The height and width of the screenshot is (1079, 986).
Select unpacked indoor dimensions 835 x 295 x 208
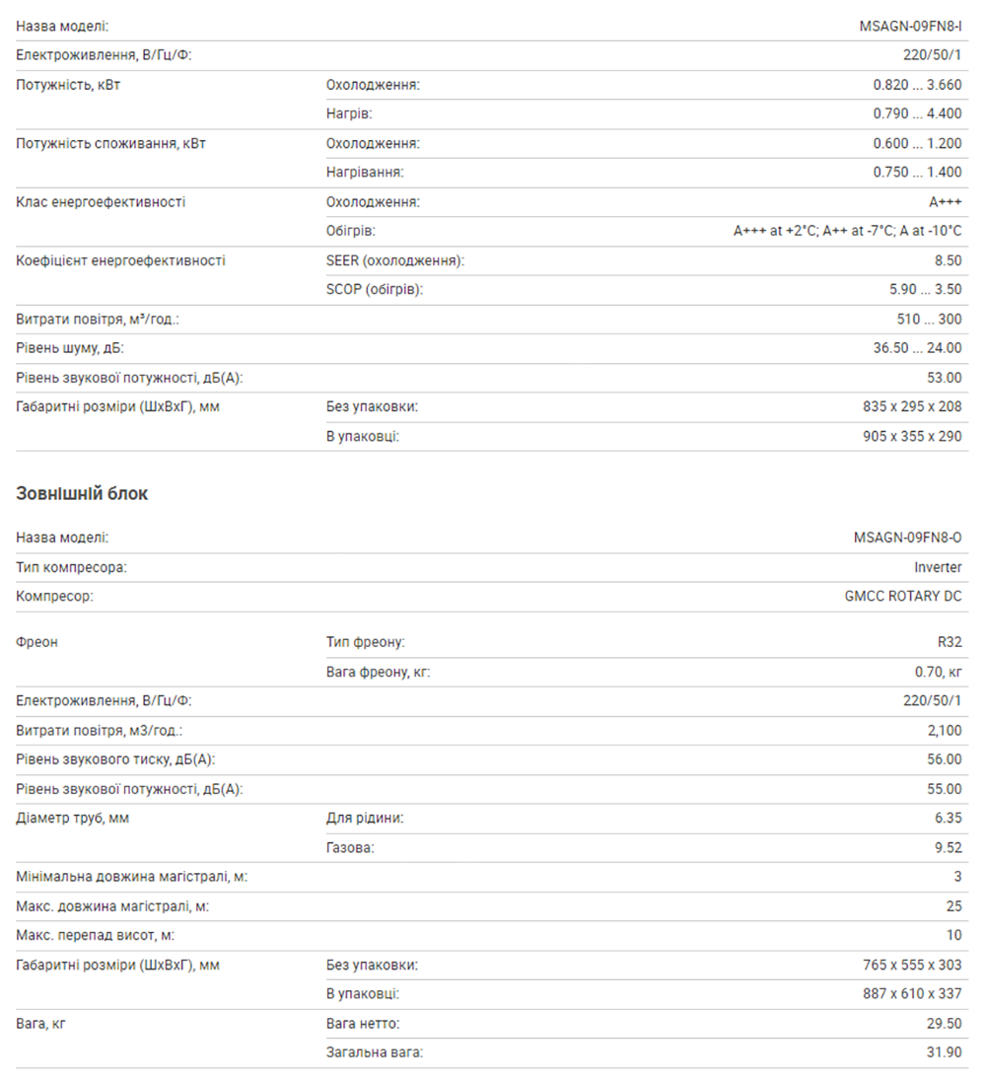tap(912, 406)
